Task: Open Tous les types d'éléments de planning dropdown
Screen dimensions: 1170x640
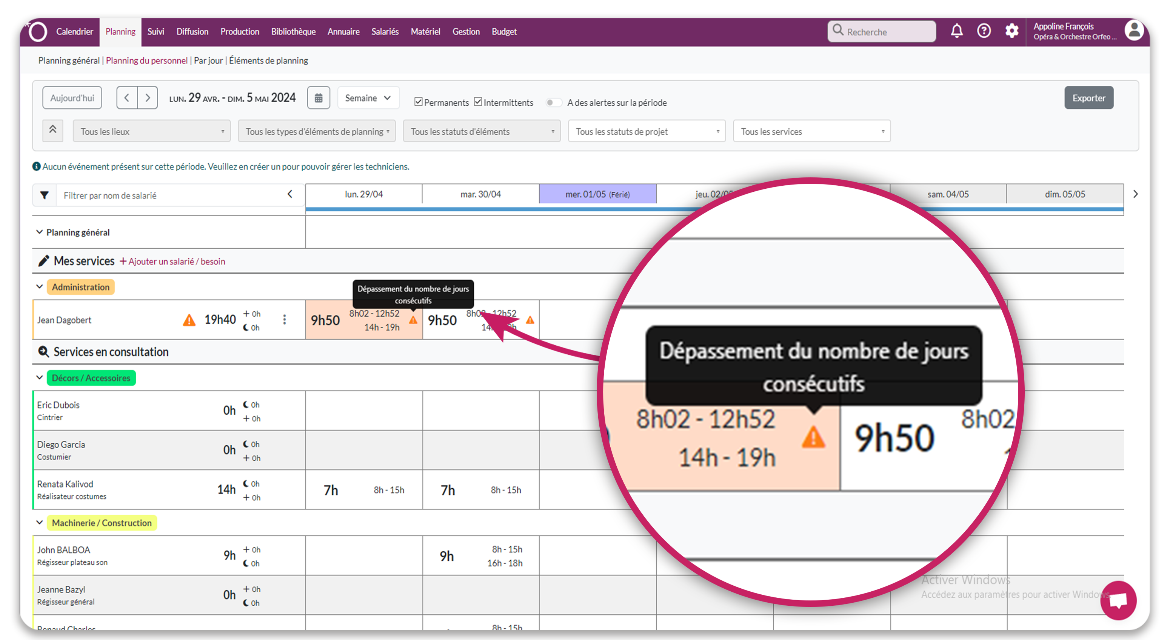Action: (317, 131)
